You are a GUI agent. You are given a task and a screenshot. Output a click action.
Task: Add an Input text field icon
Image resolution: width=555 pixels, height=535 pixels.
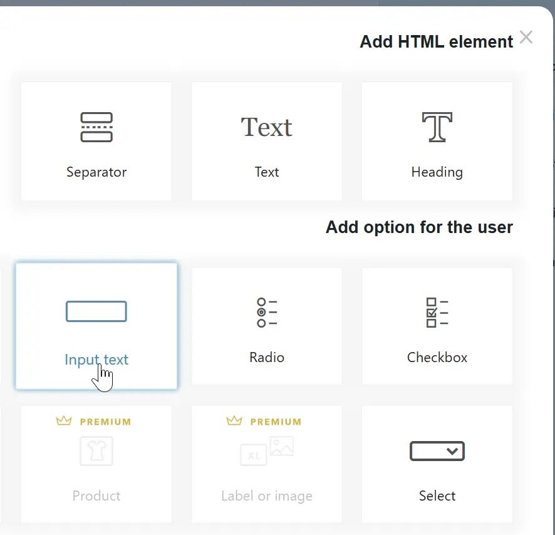click(96, 311)
